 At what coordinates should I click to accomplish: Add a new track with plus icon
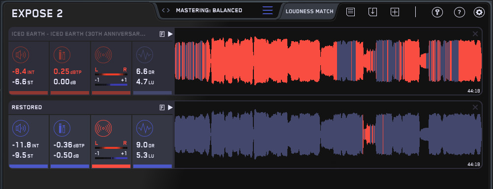pos(395,12)
